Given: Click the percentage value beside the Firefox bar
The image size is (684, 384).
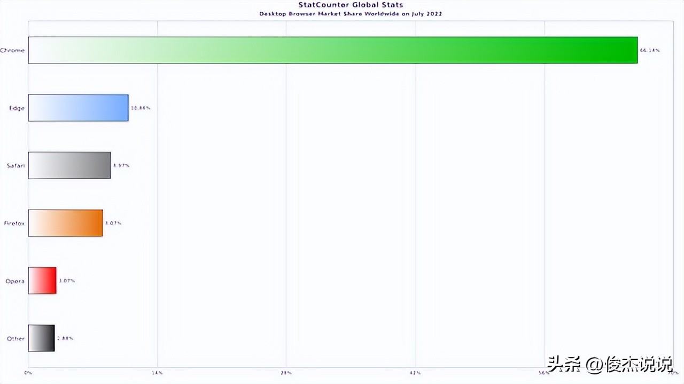Looking at the screenshot, I should tap(113, 223).
